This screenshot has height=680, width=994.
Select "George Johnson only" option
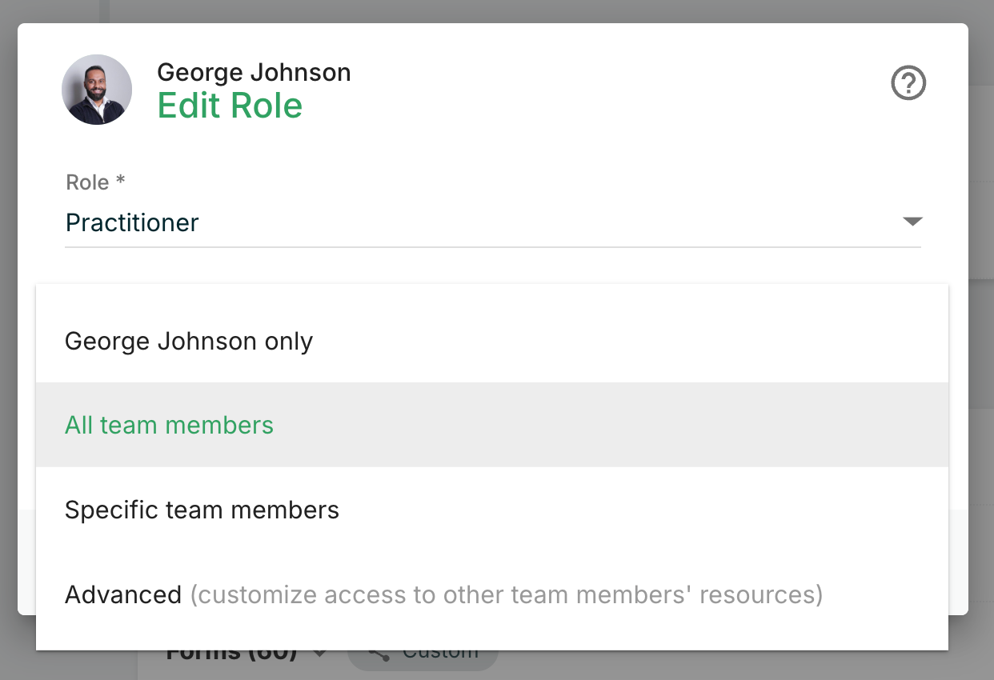click(x=189, y=342)
